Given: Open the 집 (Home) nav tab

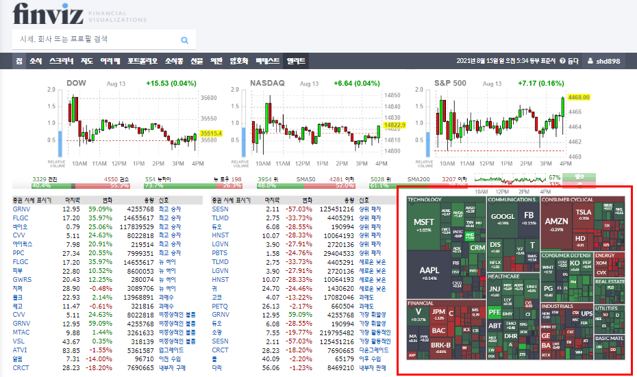Looking at the screenshot, I should click(x=19, y=61).
